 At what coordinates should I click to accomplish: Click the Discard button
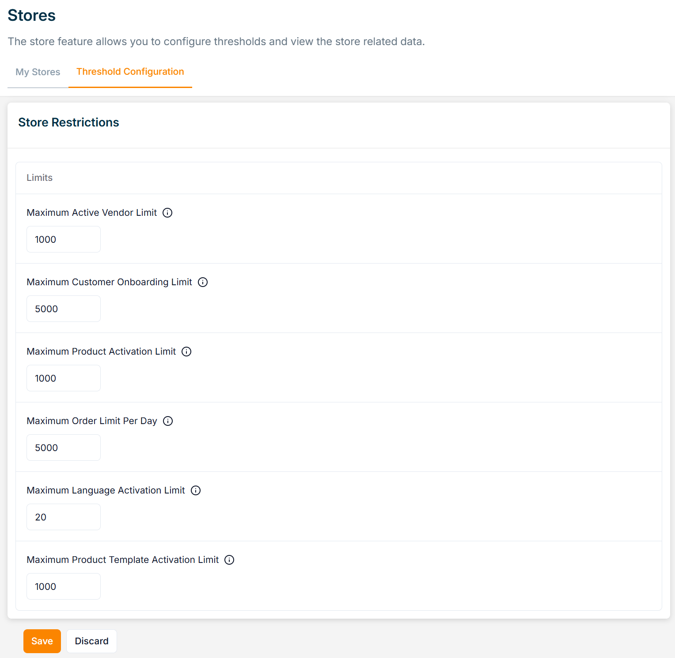pos(91,641)
